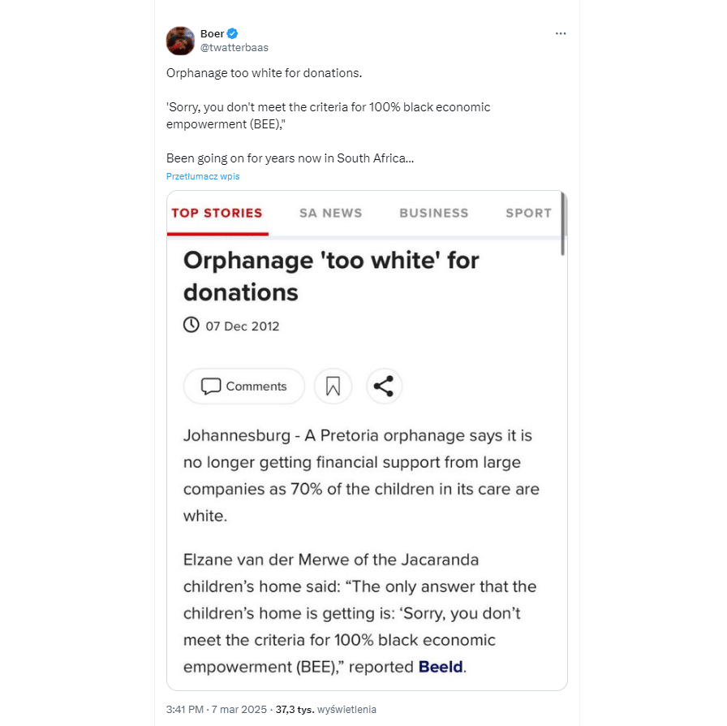Screen dimensions: 727x726
Task: Click the article headline in the screenshot
Action: [331, 276]
